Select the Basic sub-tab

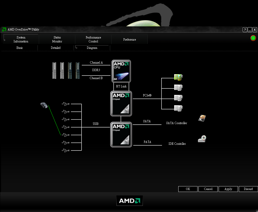click(20, 48)
